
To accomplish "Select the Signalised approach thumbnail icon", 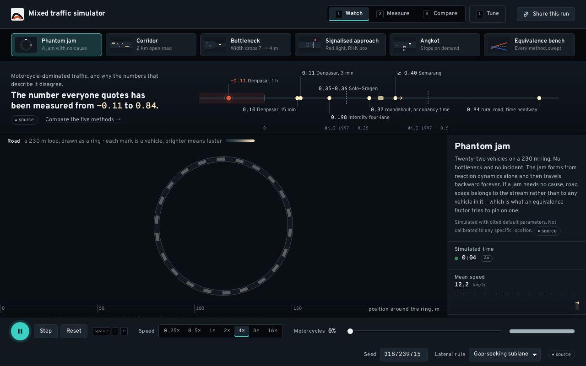I will click(x=310, y=45).
